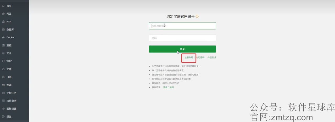Screen dimensions: 335x122
Task: Click the globe icon beside 网站
Action: 3,14
